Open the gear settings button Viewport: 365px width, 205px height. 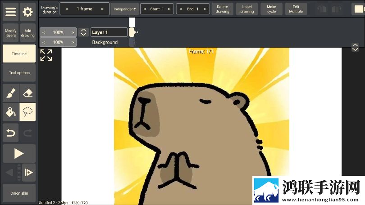coord(27,12)
